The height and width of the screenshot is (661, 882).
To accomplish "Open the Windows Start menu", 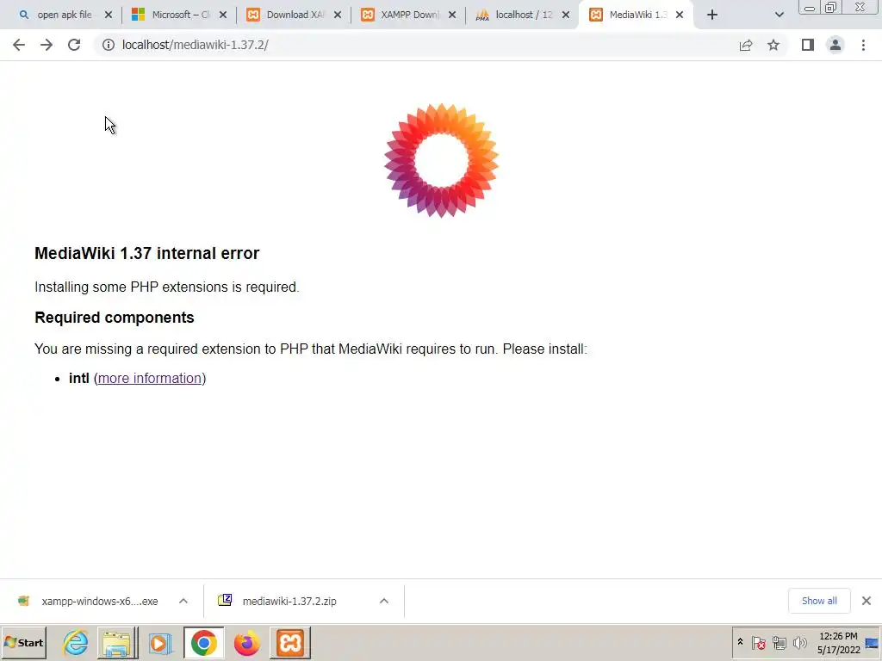I will tap(23, 643).
